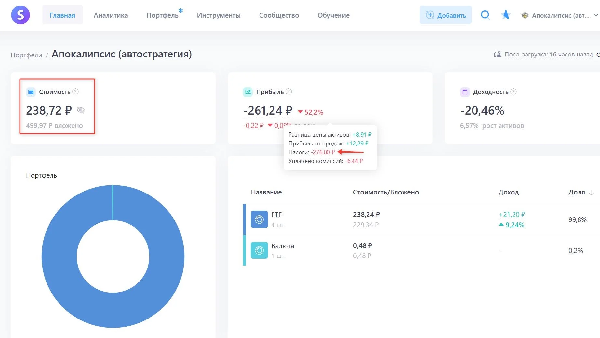Click the Доход column header
The image size is (600, 338).
tap(509, 192)
